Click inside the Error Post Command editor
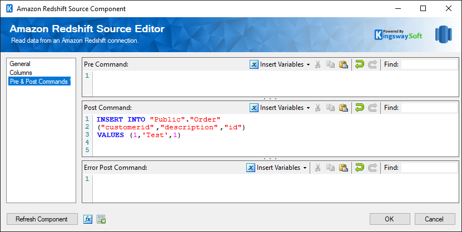The height and width of the screenshot is (232, 462). [276, 188]
